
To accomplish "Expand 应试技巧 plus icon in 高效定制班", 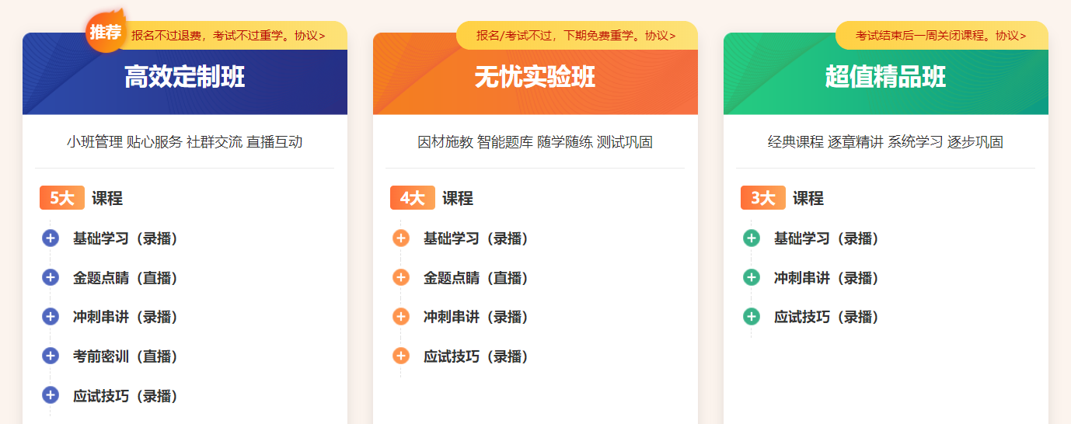I will click(51, 396).
